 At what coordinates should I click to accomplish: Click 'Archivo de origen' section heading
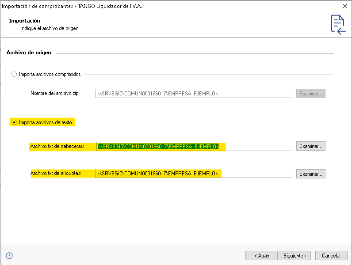pos(29,53)
